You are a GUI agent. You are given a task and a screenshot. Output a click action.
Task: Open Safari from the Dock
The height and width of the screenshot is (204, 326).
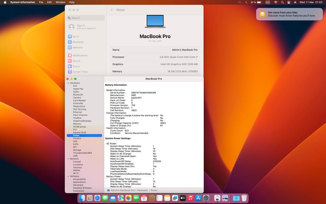pyautogui.click(x=97, y=198)
